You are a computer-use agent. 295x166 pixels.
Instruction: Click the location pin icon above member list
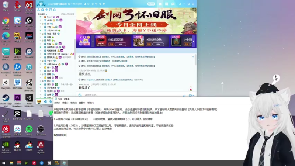click(x=46, y=10)
